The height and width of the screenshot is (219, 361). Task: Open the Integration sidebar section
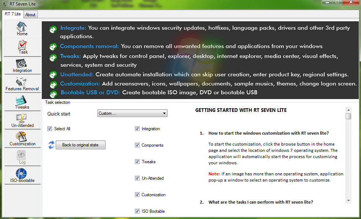pos(22,65)
